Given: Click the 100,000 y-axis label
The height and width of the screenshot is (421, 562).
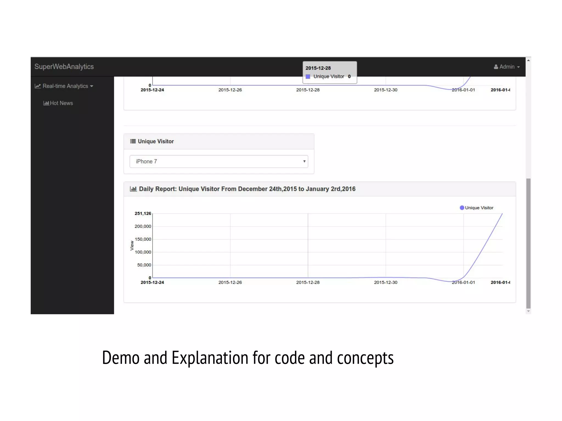Looking at the screenshot, I should tap(143, 252).
